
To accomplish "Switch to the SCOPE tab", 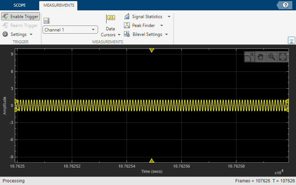I will tap(20, 6).
